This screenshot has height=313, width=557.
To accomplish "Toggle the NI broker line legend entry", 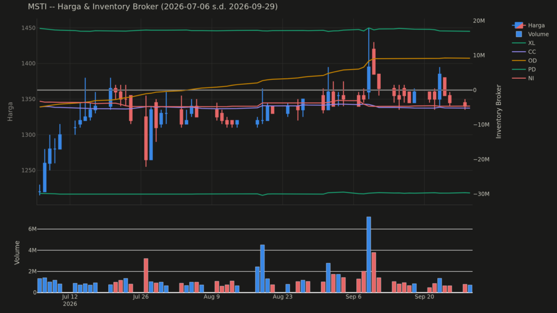I will [x=523, y=78].
